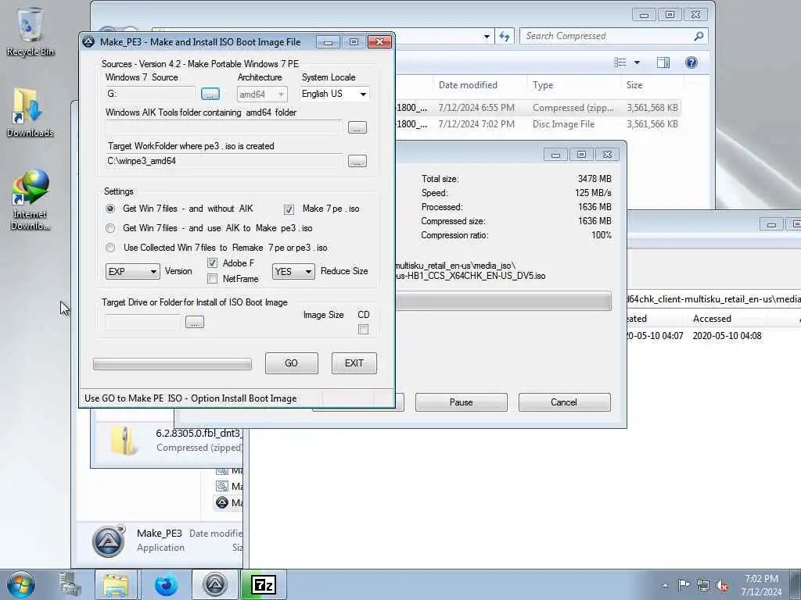Click the Action Center flag tray icon

[x=684, y=585]
